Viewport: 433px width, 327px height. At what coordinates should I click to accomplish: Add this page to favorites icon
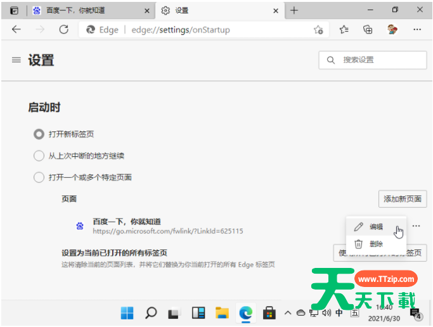[318, 30]
